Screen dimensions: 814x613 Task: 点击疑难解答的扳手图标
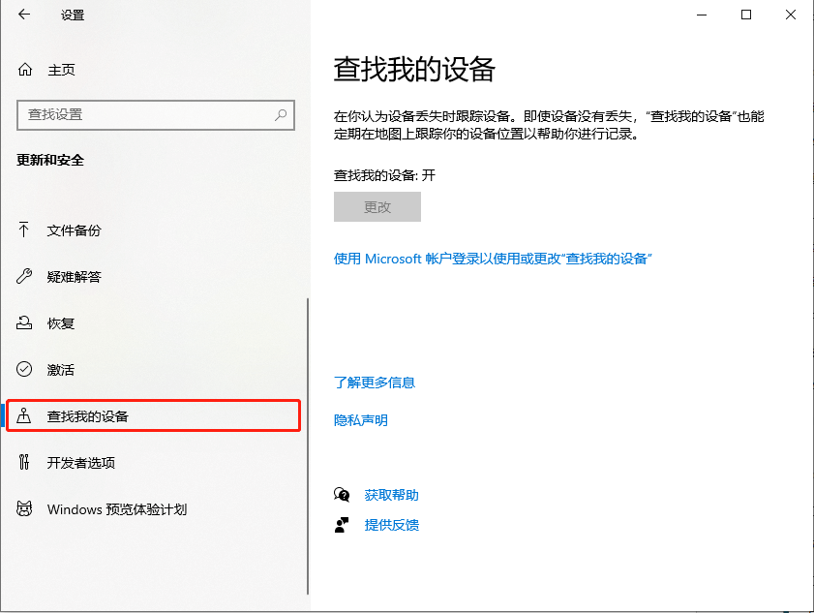pyautogui.click(x=24, y=277)
